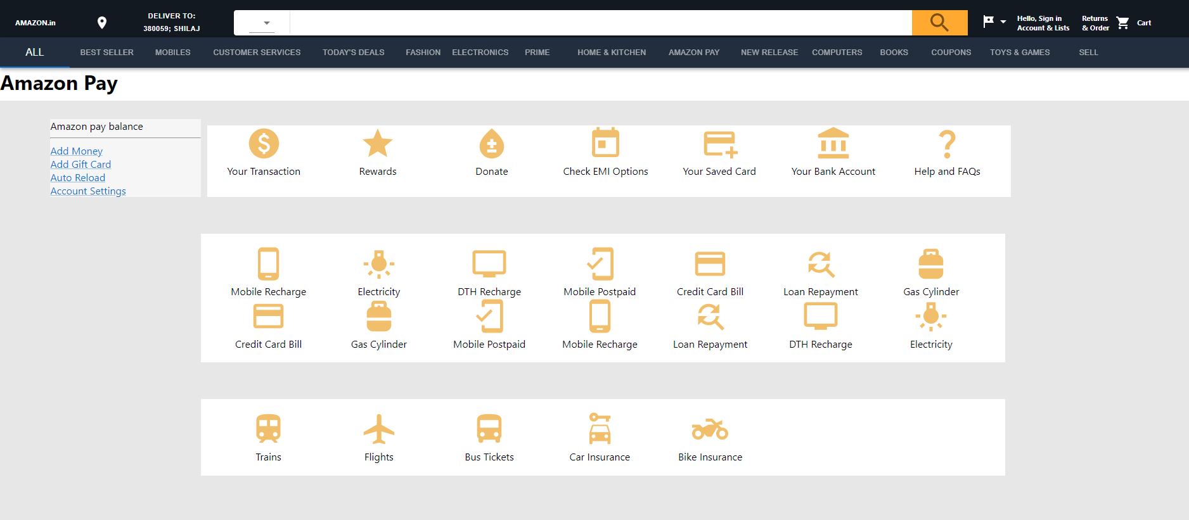Select Trains icon
This screenshot has width=1189, height=520.
(x=268, y=429)
